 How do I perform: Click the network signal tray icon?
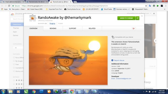[x=153, y=92]
